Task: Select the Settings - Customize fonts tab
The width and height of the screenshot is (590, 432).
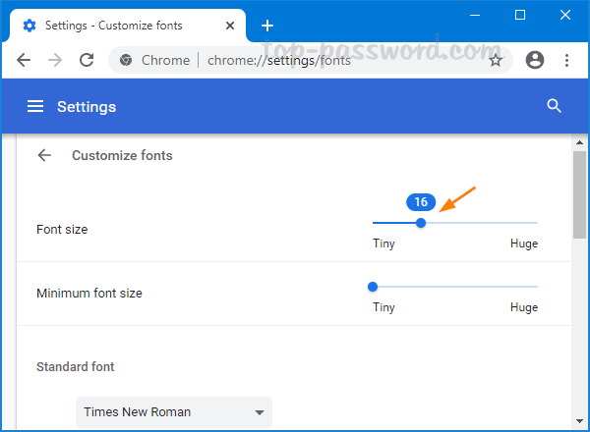Action: point(118,26)
